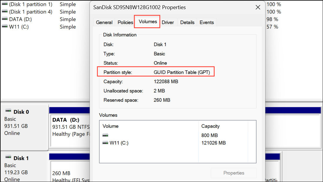
Task: Click the drive icon next to (Disk 1 partition 4)
Action: (5, 11)
